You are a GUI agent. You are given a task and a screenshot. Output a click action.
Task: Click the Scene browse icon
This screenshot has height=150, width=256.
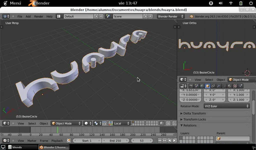pyautogui.click(x=108, y=16)
